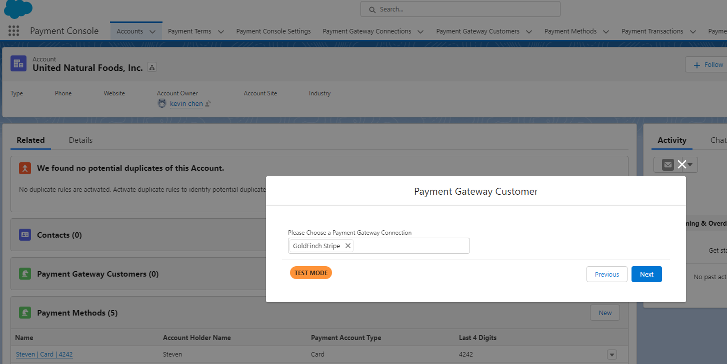Click the 4242 last digits cell

466,355
